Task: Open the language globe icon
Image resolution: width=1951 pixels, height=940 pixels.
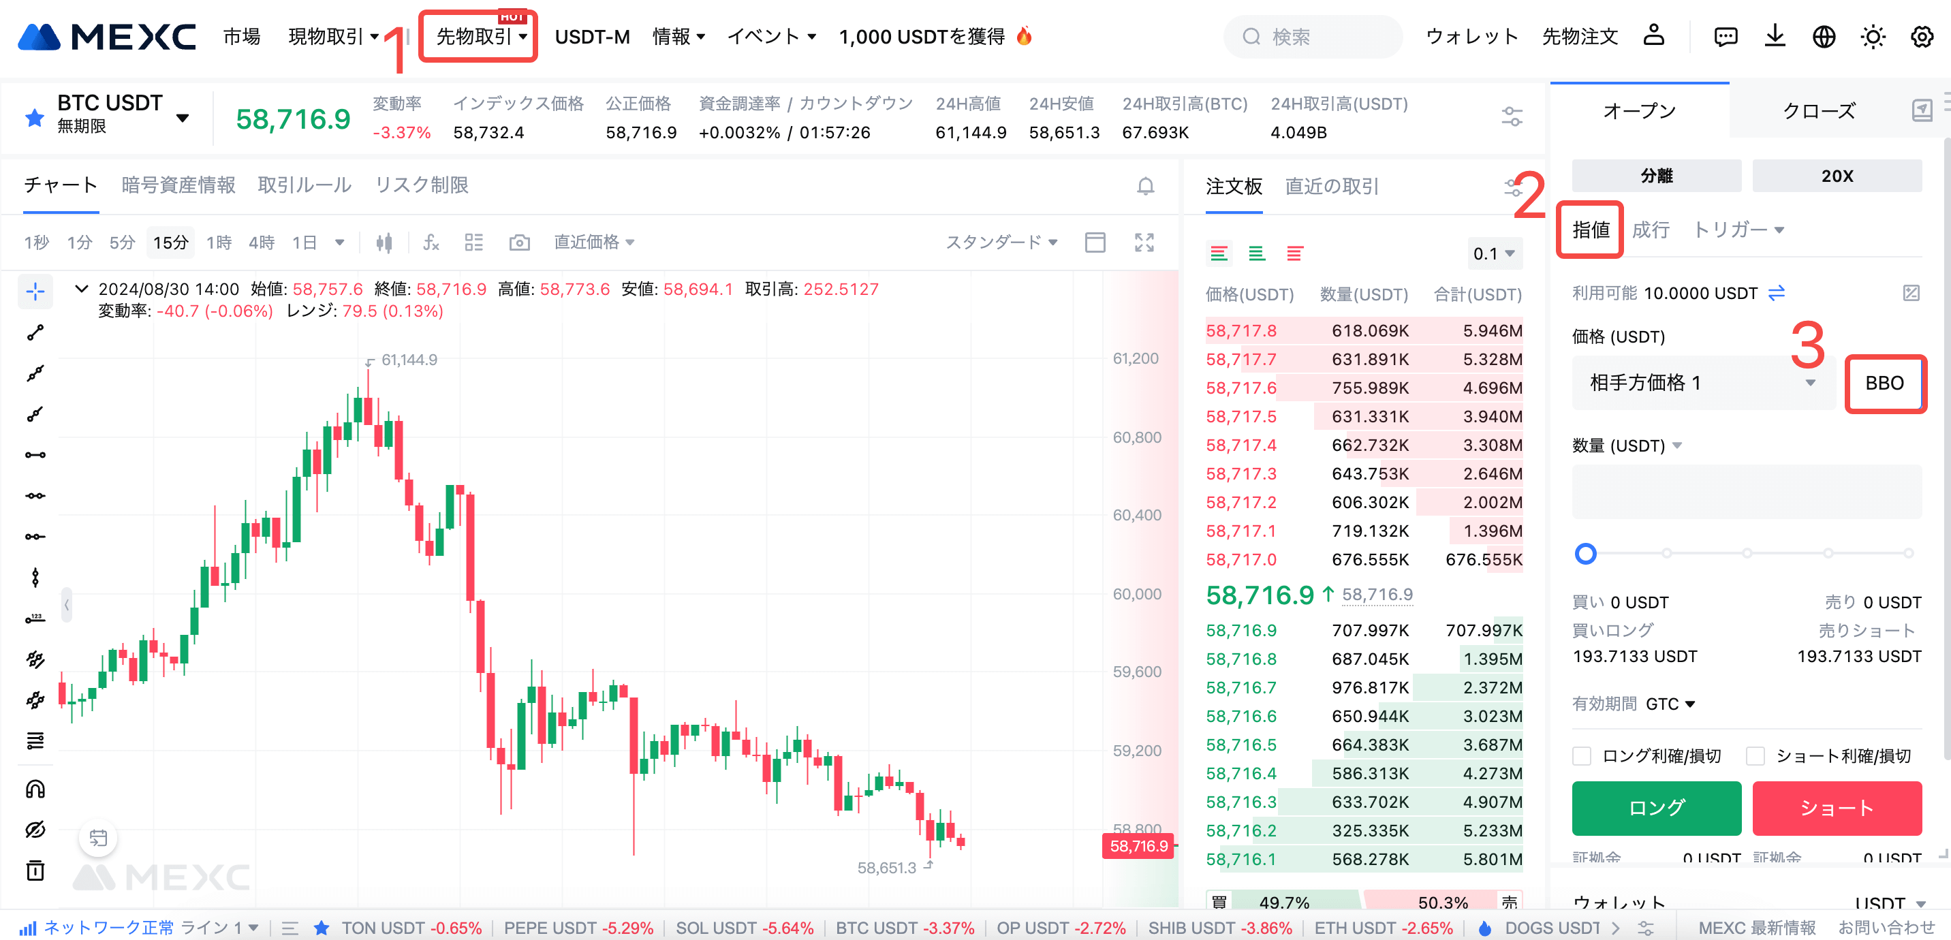Action: click(1824, 36)
